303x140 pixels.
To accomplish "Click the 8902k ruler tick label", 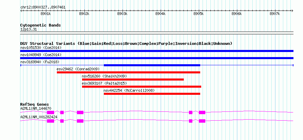I will 84,14.
